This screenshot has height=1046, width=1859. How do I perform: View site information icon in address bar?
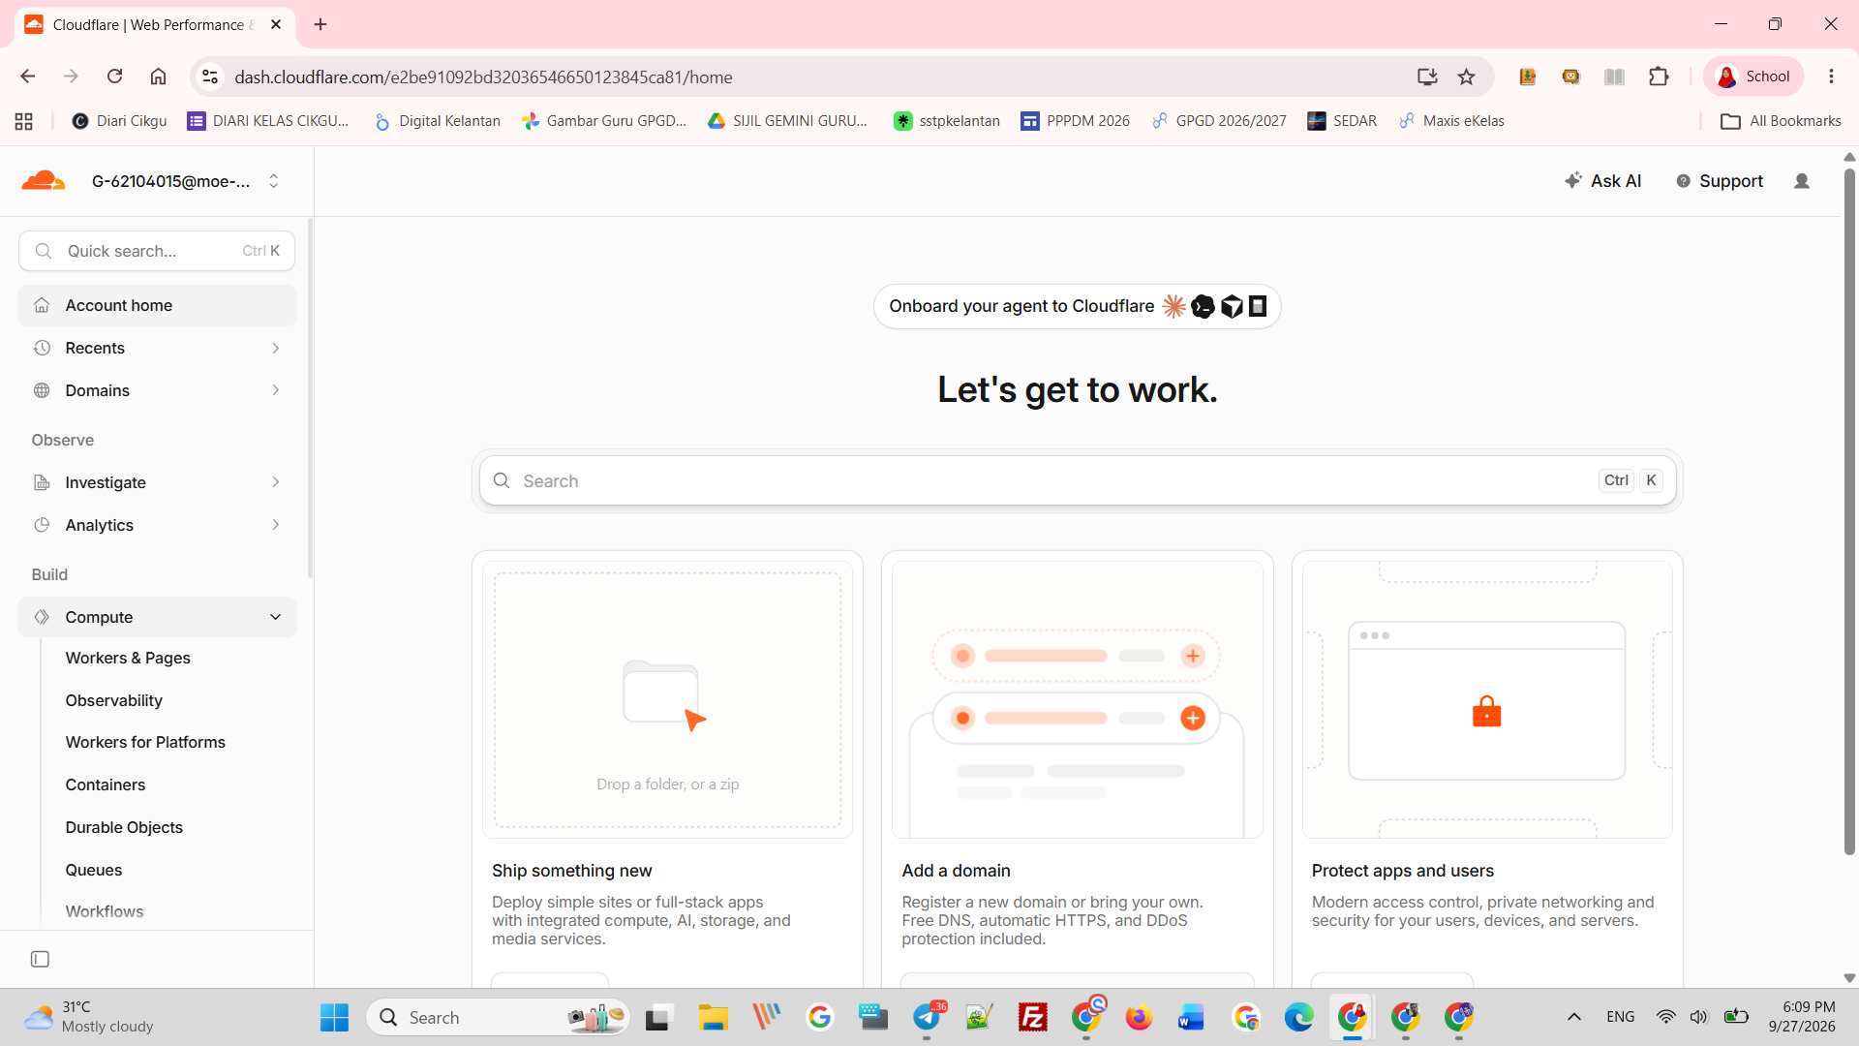pos(210,77)
